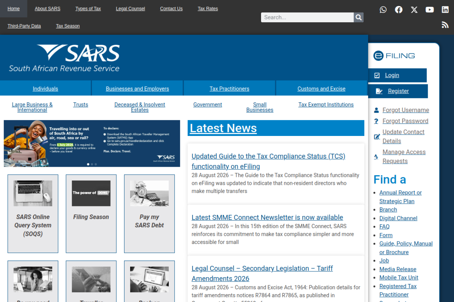Open the SARS YouTube channel icon
454x302 pixels.
430,10
